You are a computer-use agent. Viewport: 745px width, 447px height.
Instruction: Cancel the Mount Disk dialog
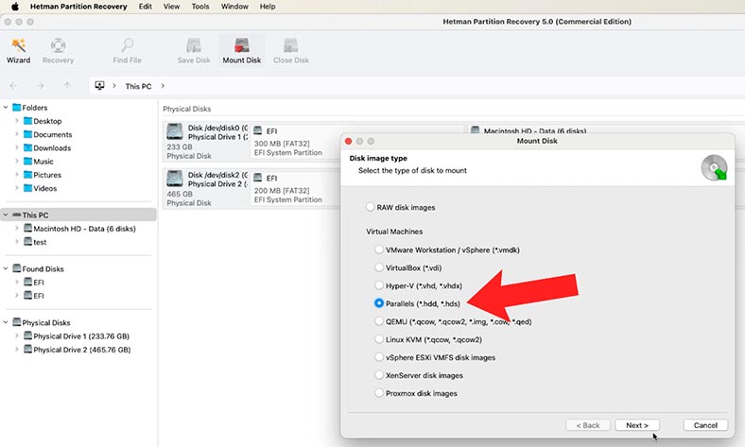(x=704, y=425)
